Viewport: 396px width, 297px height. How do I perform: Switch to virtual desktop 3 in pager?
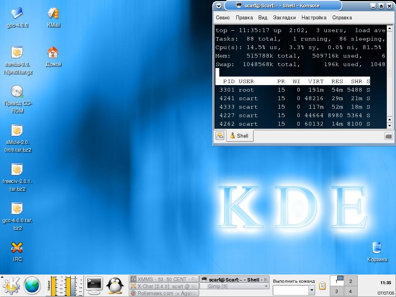(x=336, y=291)
